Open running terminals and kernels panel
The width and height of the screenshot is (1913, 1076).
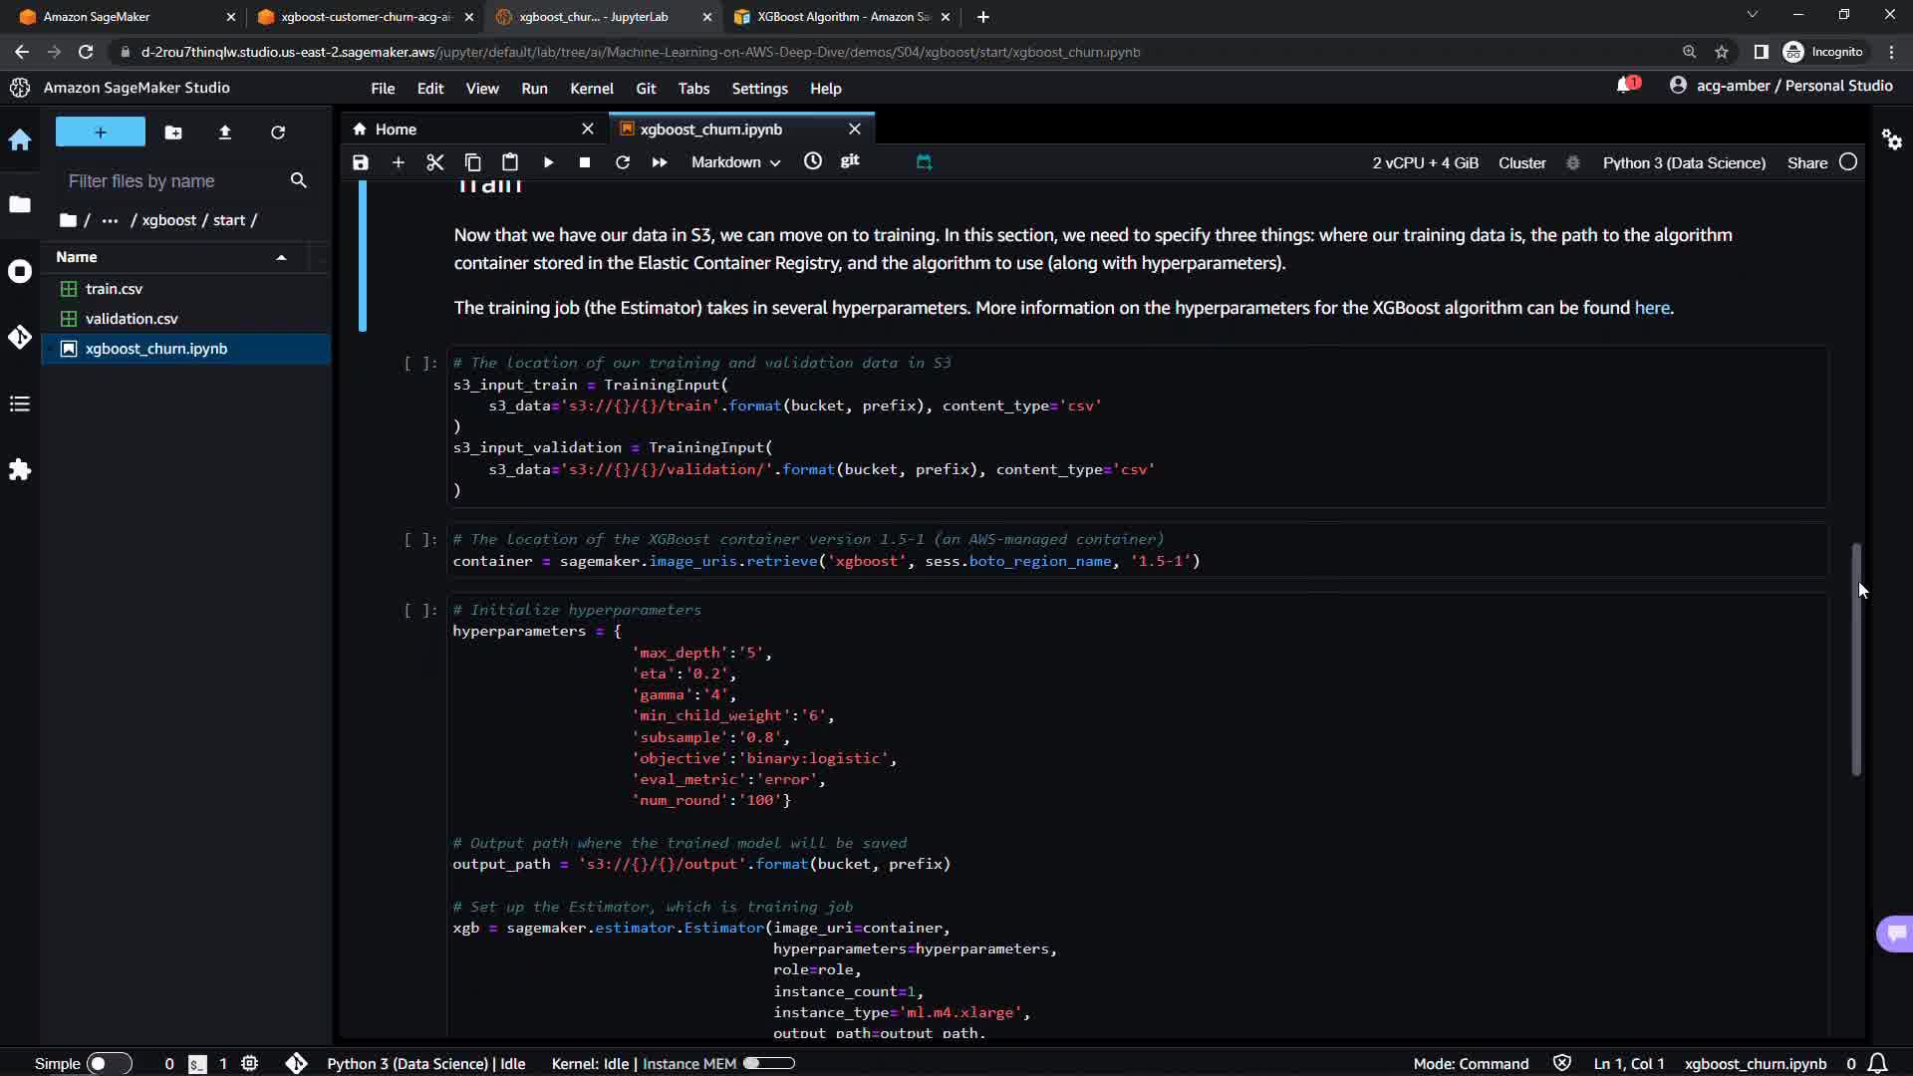point(20,271)
